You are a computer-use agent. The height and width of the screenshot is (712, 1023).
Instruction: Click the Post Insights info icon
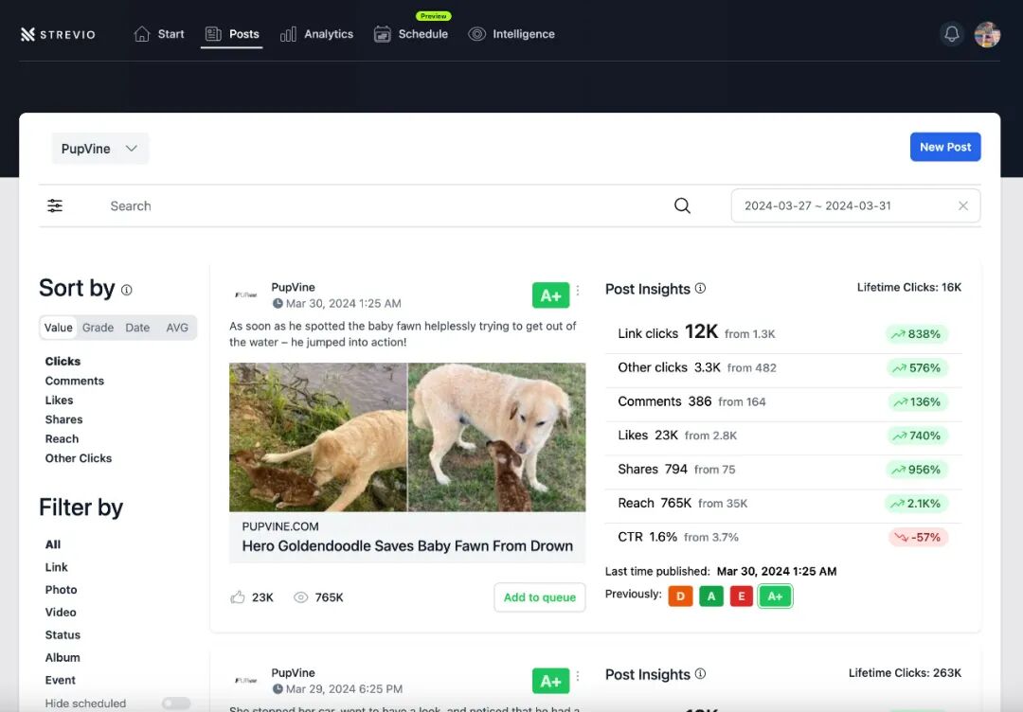point(700,289)
